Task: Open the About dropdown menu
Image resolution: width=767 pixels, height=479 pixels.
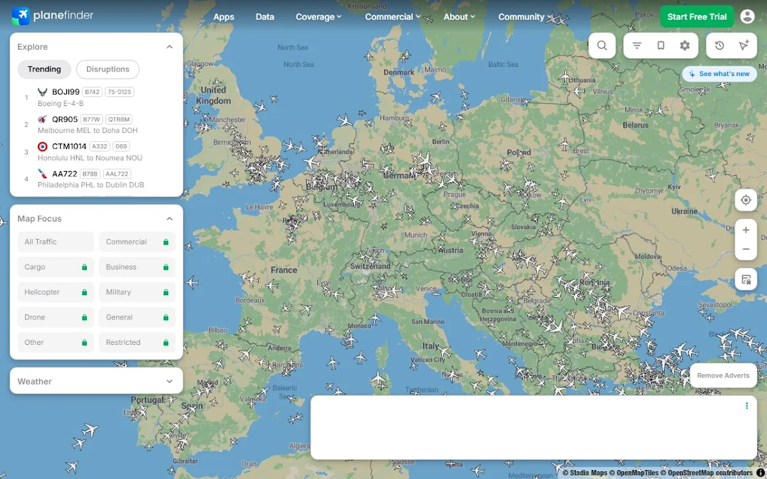Action: [460, 17]
